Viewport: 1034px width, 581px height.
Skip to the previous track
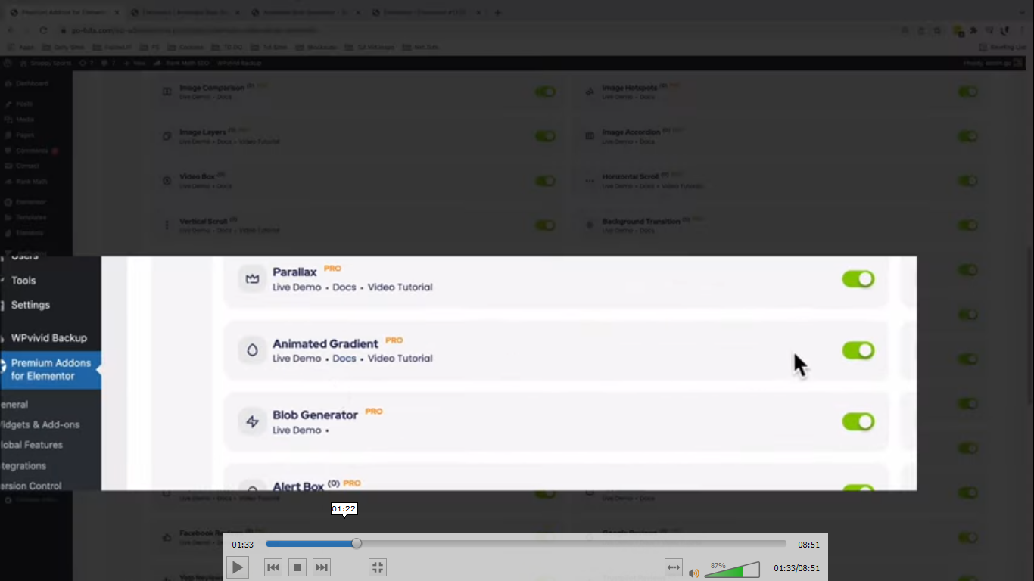click(x=273, y=567)
